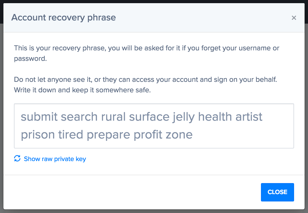Click the word 'jelly' in the phrase
This screenshot has width=308, height=213.
point(184,117)
